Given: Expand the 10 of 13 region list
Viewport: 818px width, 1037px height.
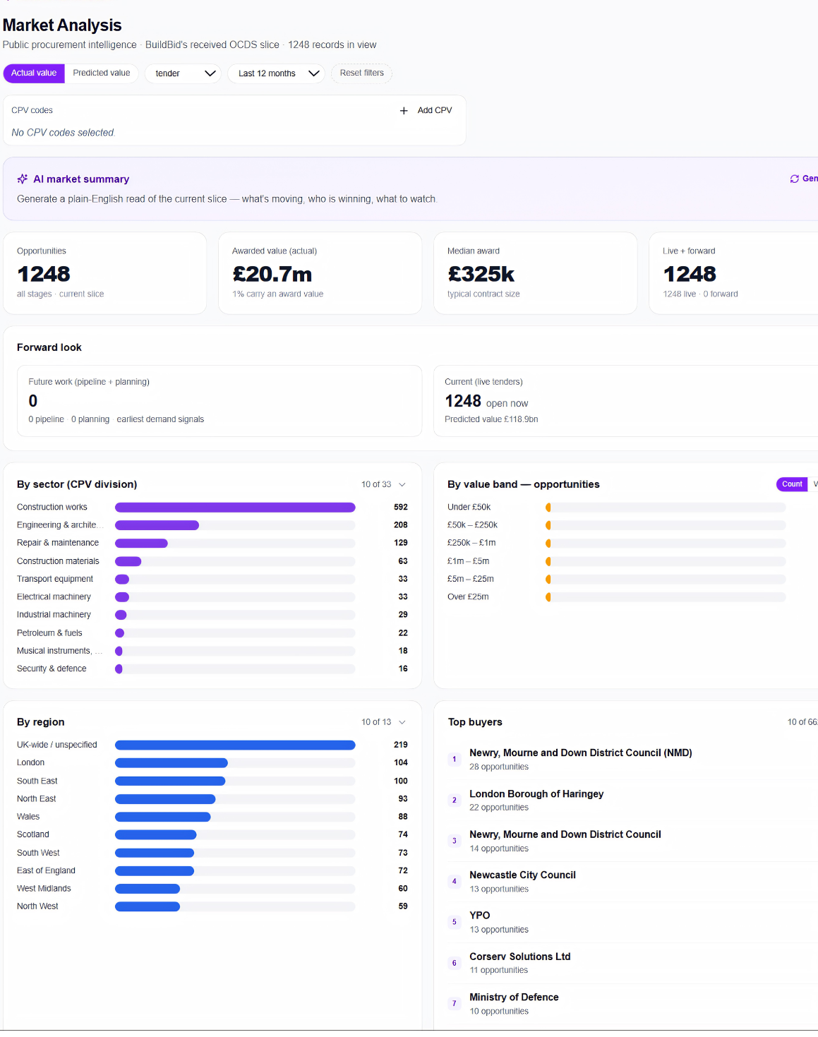Looking at the screenshot, I should tap(383, 722).
